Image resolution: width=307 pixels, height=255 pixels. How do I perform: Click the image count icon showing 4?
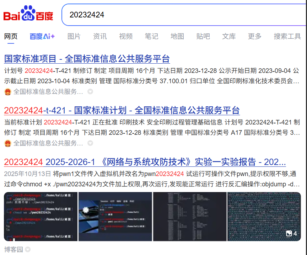291,233
